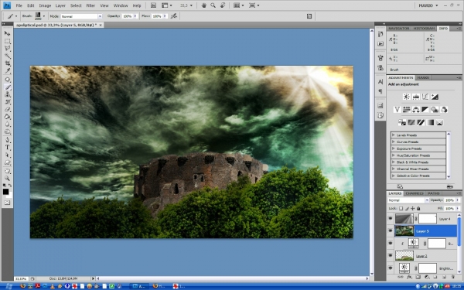This screenshot has height=290, width=464.
Task: Add a Brightness/Contrast adjustment
Action: [x=407, y=97]
